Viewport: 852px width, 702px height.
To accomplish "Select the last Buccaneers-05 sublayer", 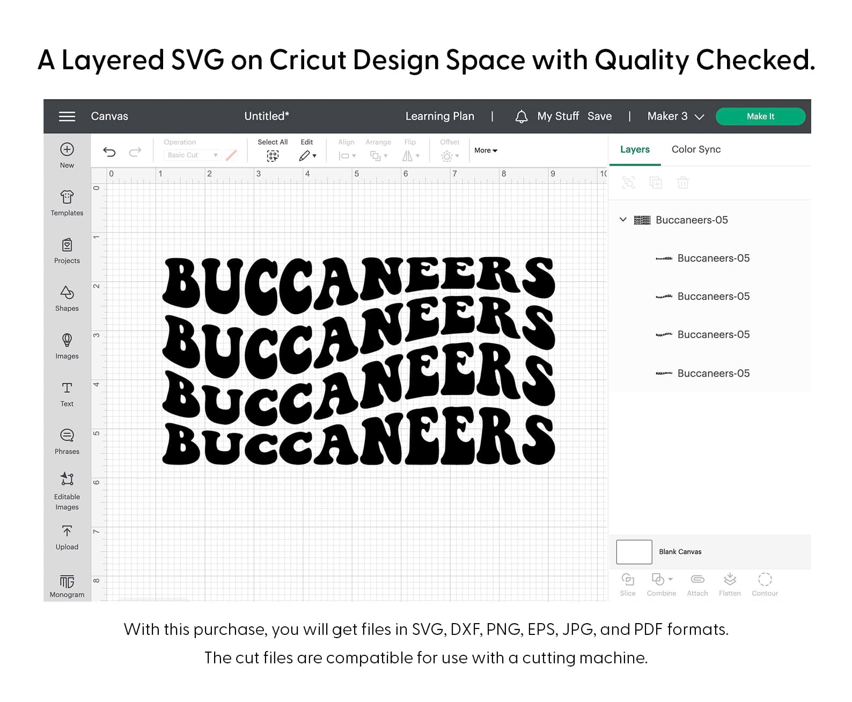I will pyautogui.click(x=713, y=374).
